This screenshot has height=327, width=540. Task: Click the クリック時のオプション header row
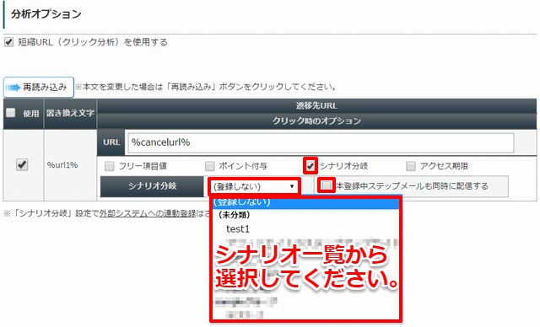coord(316,121)
